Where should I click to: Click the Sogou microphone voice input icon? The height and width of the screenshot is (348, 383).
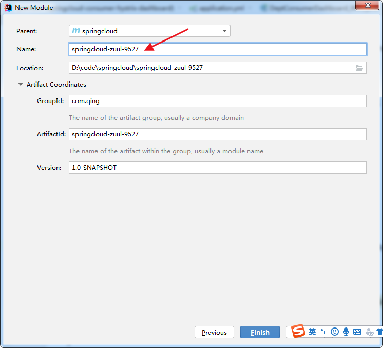coord(346,332)
